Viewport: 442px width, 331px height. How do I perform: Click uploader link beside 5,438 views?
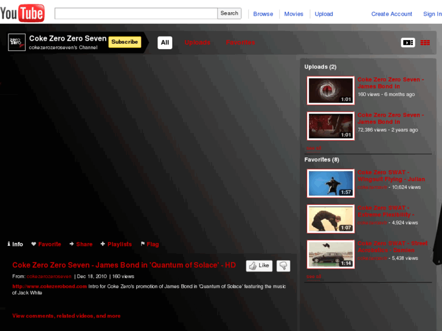coord(372,258)
